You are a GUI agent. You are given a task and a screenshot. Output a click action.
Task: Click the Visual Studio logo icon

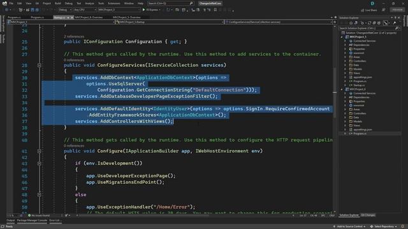click(4, 3)
